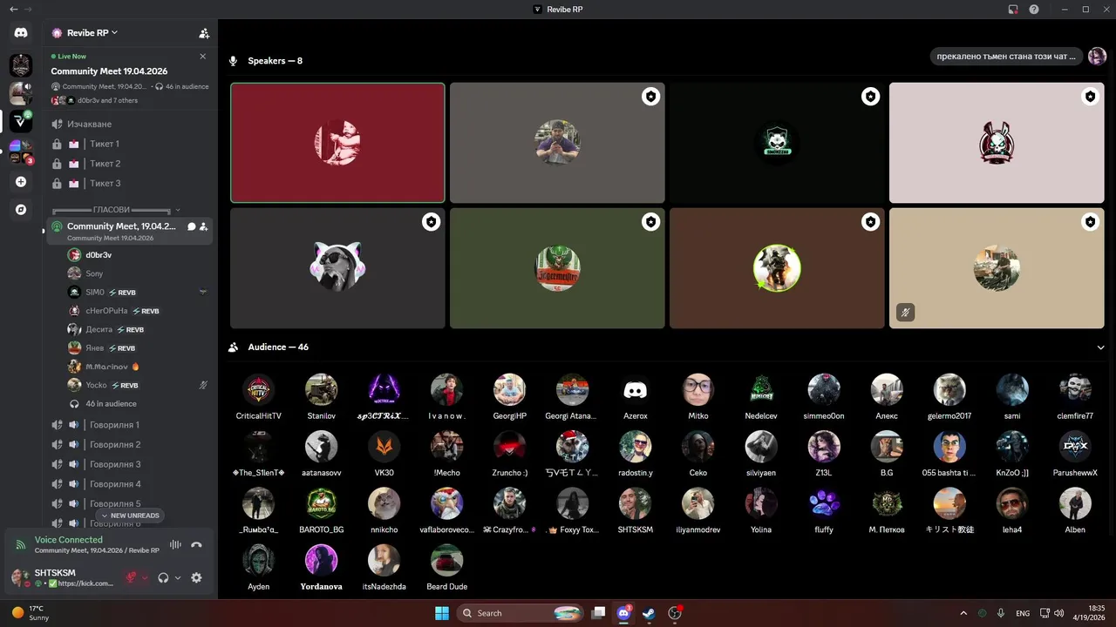Click Yocko in the speaker list
Screen dimensions: 1116x627
(138, 385)
